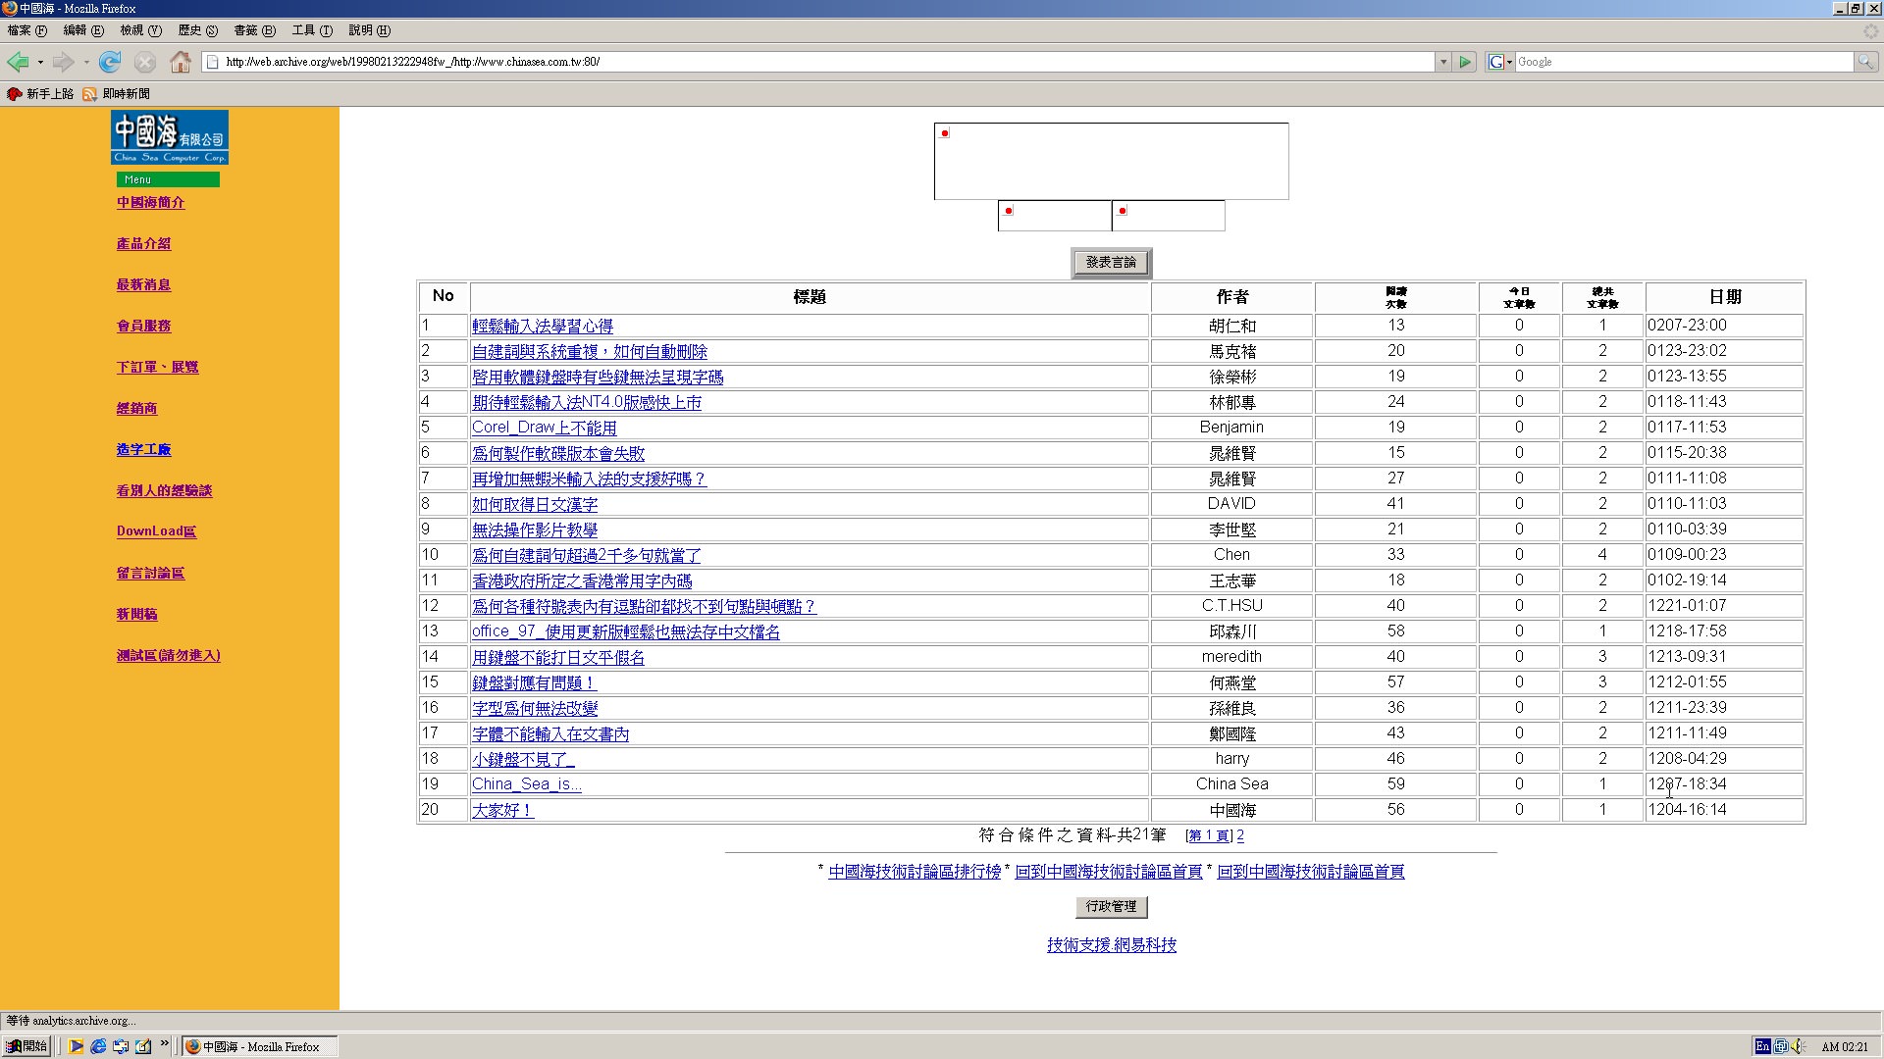The width and height of the screenshot is (1884, 1059).
Task: Open Internet Explorer from quick launch
Action: pyautogui.click(x=98, y=1046)
